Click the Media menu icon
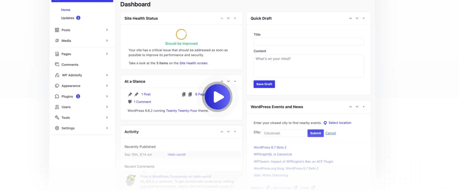 point(57,40)
